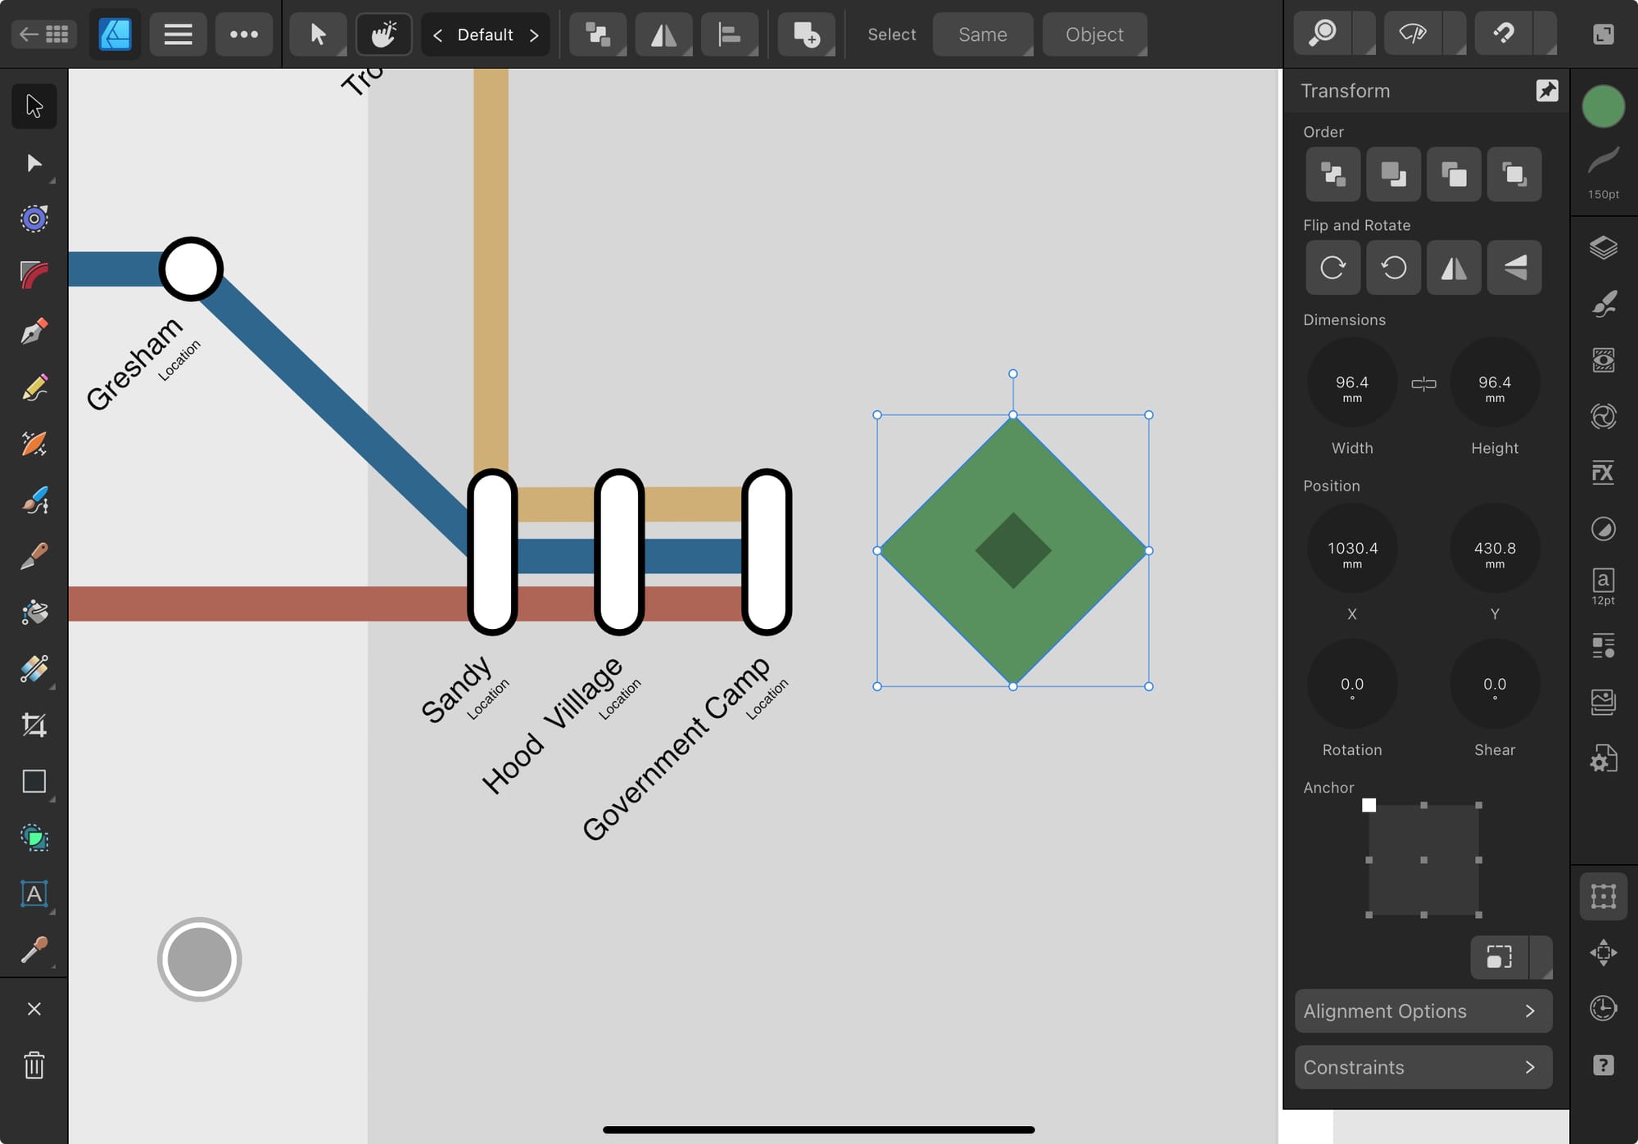Open the FX effects studio
The width and height of the screenshot is (1638, 1144).
coord(1603,473)
